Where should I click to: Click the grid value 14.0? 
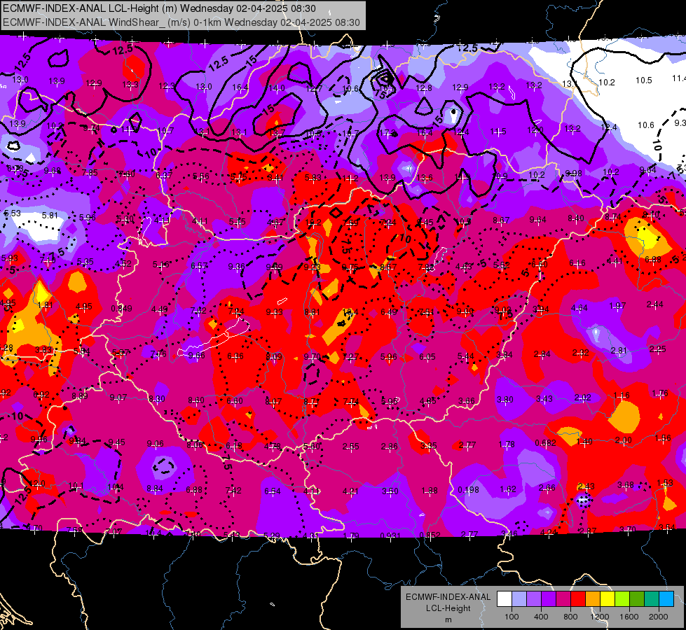tap(277, 88)
